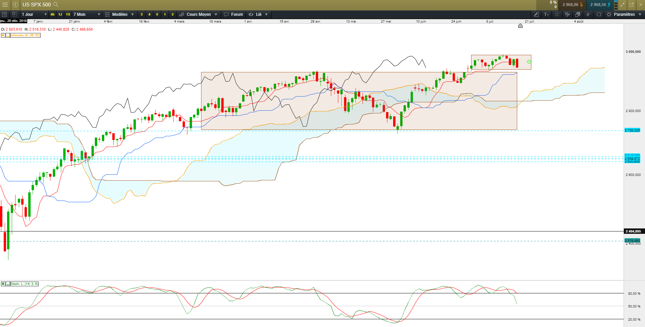This screenshot has width=645, height=327.
Task: Select the 2 738,025 price level label
Action: click(632, 130)
